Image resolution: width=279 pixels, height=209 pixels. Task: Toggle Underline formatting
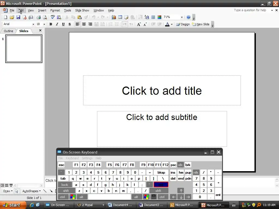tap(63, 24)
